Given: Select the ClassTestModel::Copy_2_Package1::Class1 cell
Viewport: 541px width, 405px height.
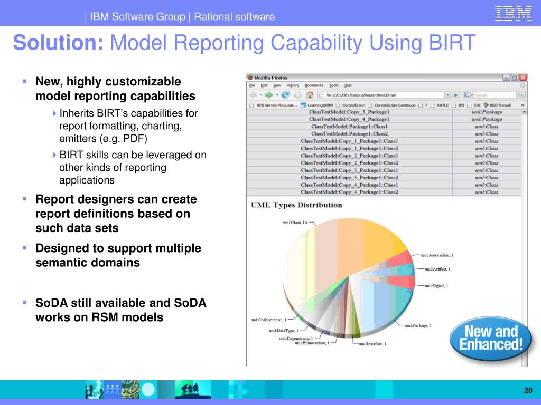Looking at the screenshot, I should (x=349, y=156).
